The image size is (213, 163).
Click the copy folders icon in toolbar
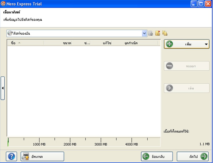pos(165,33)
